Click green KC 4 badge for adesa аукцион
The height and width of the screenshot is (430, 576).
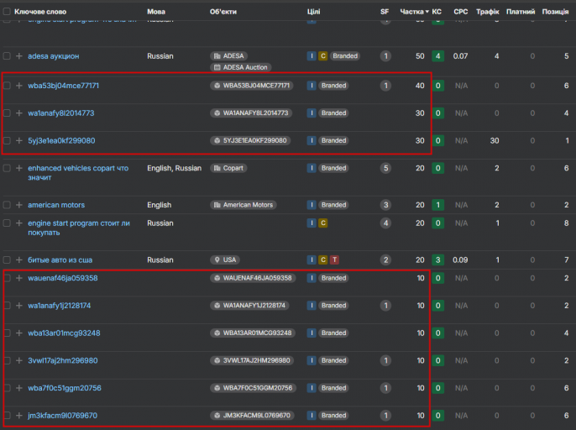(438, 56)
